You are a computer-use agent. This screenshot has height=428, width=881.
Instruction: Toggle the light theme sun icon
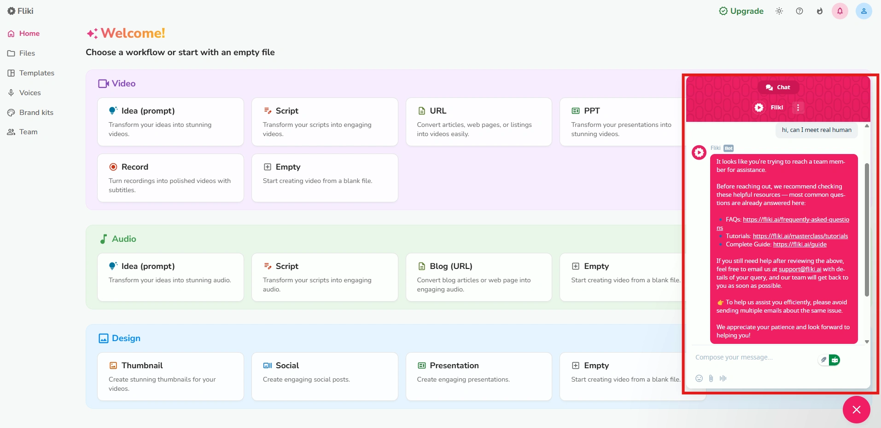(x=779, y=11)
